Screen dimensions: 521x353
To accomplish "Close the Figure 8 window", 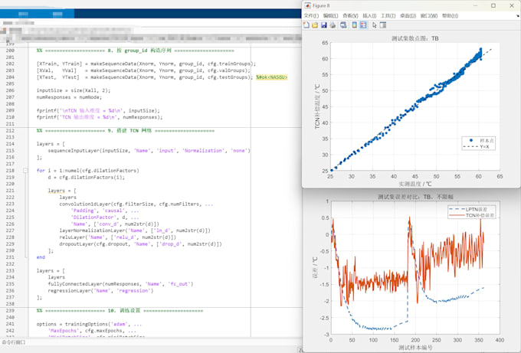I will pyautogui.click(x=512, y=5).
